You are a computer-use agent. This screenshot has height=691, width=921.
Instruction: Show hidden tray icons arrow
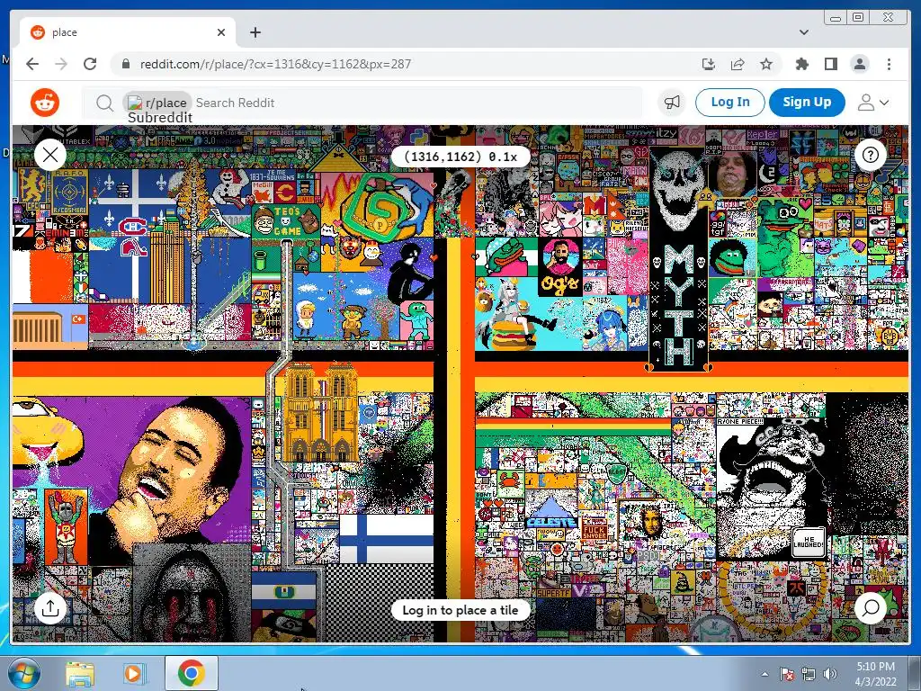pos(765,675)
